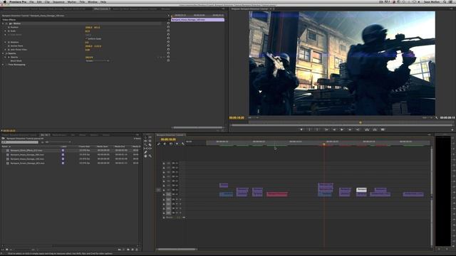The height and width of the screenshot is (256, 456).
Task: Collapse the Motion effect group
Action: click(3, 23)
